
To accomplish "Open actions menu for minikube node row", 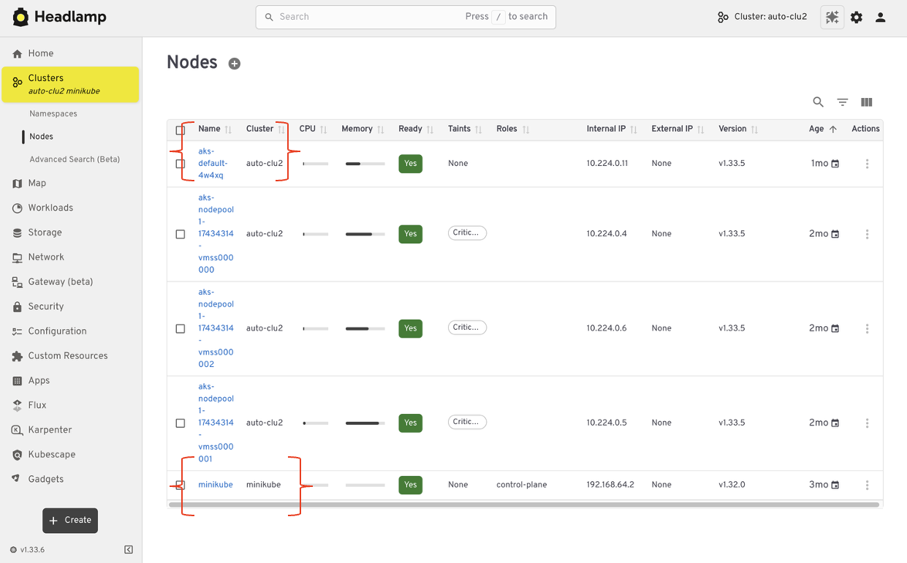I will (x=867, y=485).
